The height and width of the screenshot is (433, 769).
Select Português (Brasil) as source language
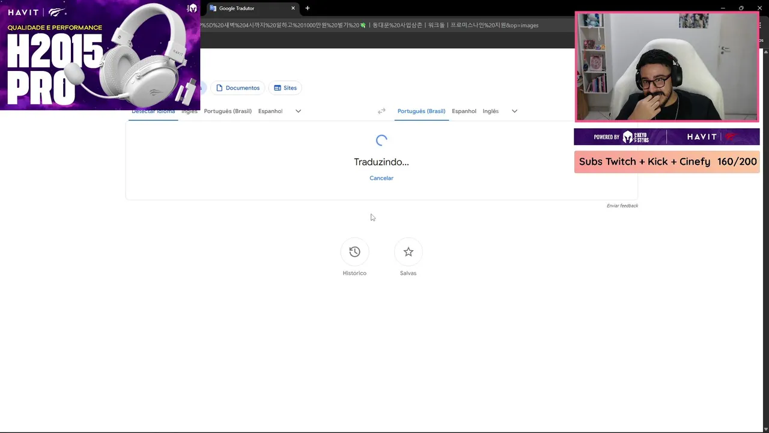tap(228, 111)
